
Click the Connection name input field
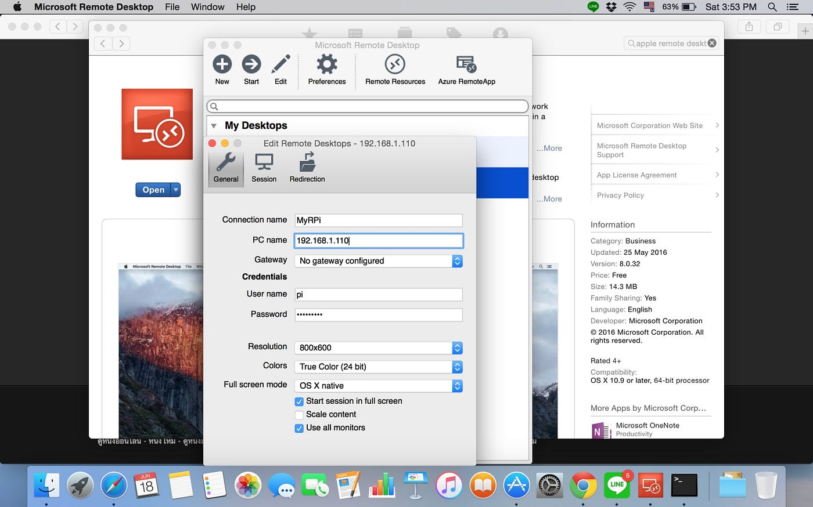pyautogui.click(x=379, y=220)
